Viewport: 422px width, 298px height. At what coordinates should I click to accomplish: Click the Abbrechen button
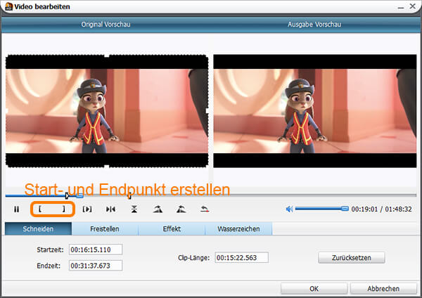pyautogui.click(x=383, y=289)
